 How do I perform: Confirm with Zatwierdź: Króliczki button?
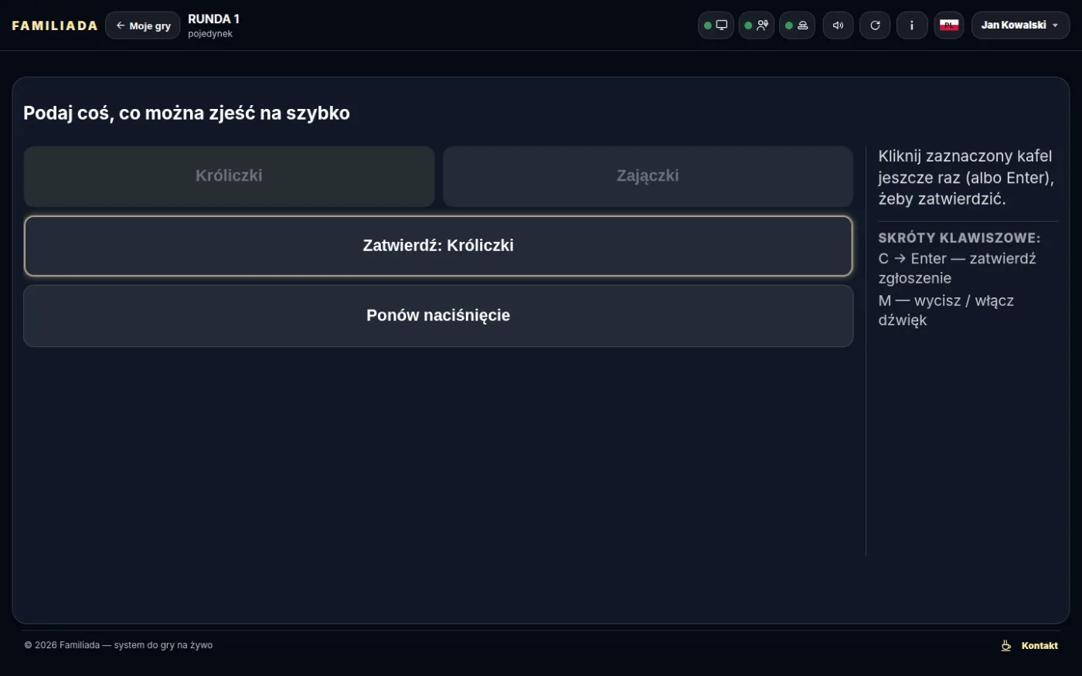438,246
